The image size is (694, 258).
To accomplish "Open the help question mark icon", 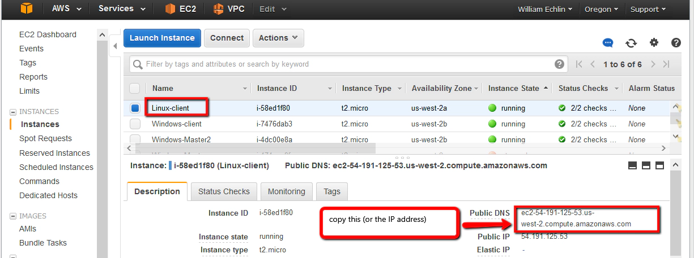I will point(676,43).
